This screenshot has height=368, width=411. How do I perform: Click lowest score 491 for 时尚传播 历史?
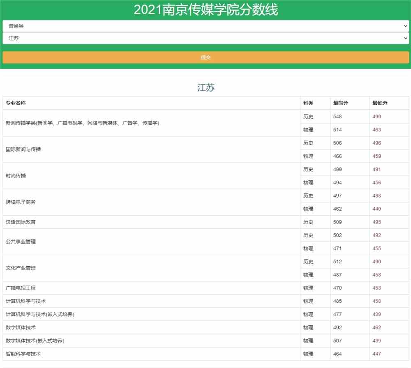376,169
